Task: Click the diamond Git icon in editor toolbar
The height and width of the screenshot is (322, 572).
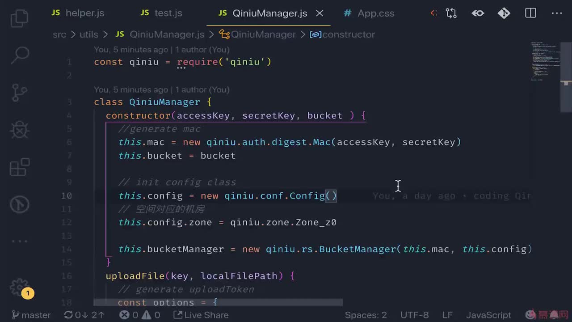Action: click(x=504, y=13)
